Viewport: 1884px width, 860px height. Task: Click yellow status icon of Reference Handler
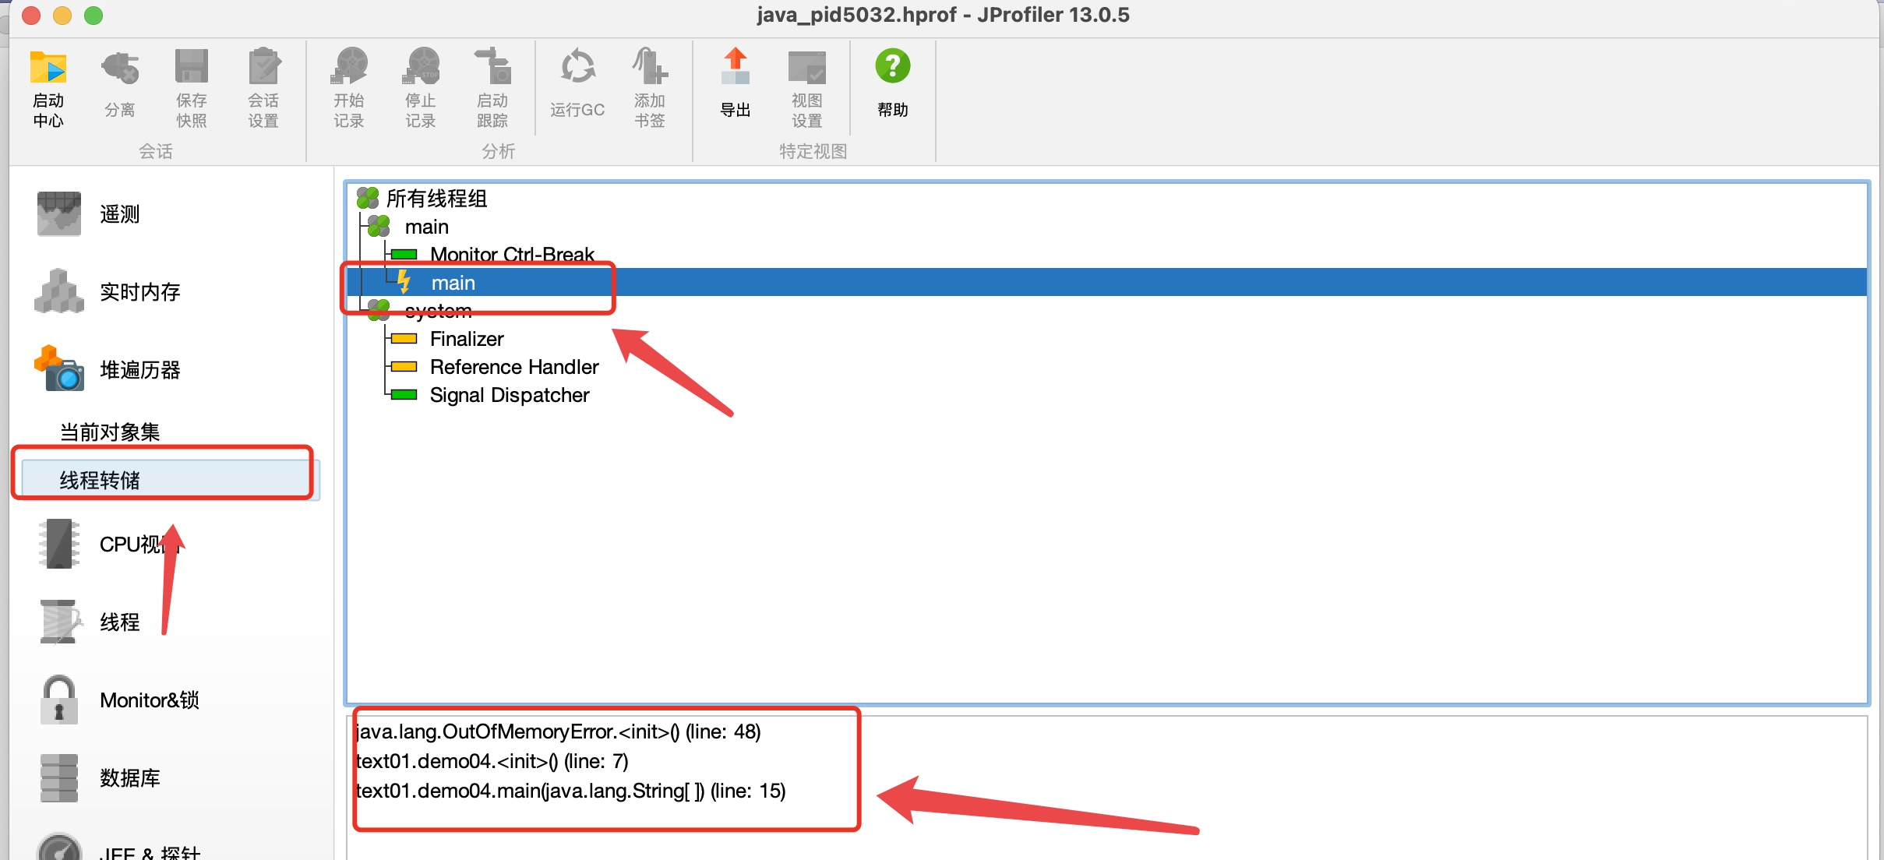pos(404,367)
